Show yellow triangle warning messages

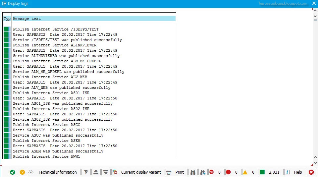[250, 172]
